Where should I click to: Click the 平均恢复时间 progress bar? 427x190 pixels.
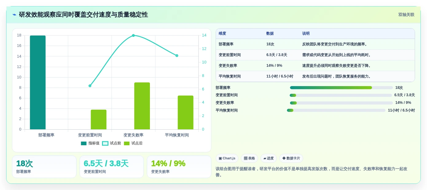click(x=336, y=110)
